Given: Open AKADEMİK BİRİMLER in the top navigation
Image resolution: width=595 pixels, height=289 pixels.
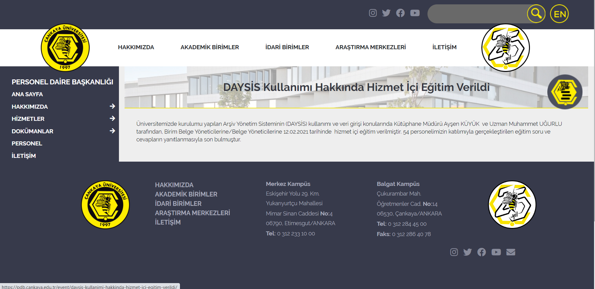Looking at the screenshot, I should tap(210, 47).
